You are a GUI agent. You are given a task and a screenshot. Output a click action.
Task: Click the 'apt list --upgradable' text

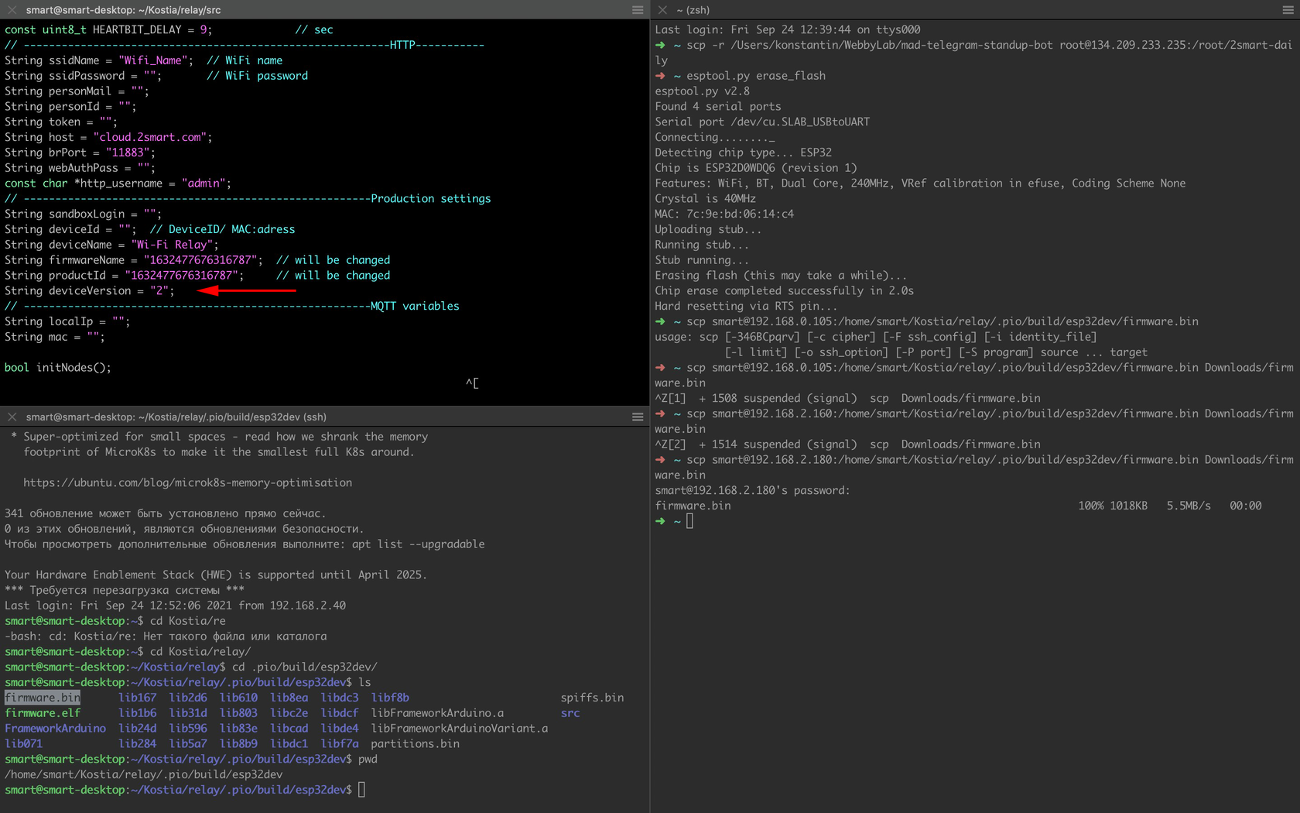click(x=419, y=544)
